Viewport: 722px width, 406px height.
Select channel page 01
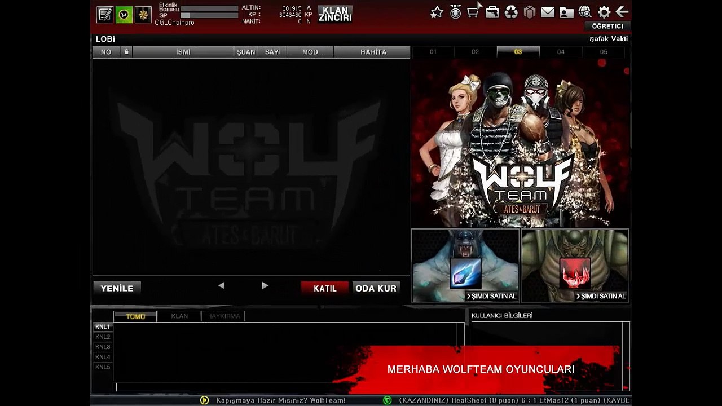click(x=433, y=52)
